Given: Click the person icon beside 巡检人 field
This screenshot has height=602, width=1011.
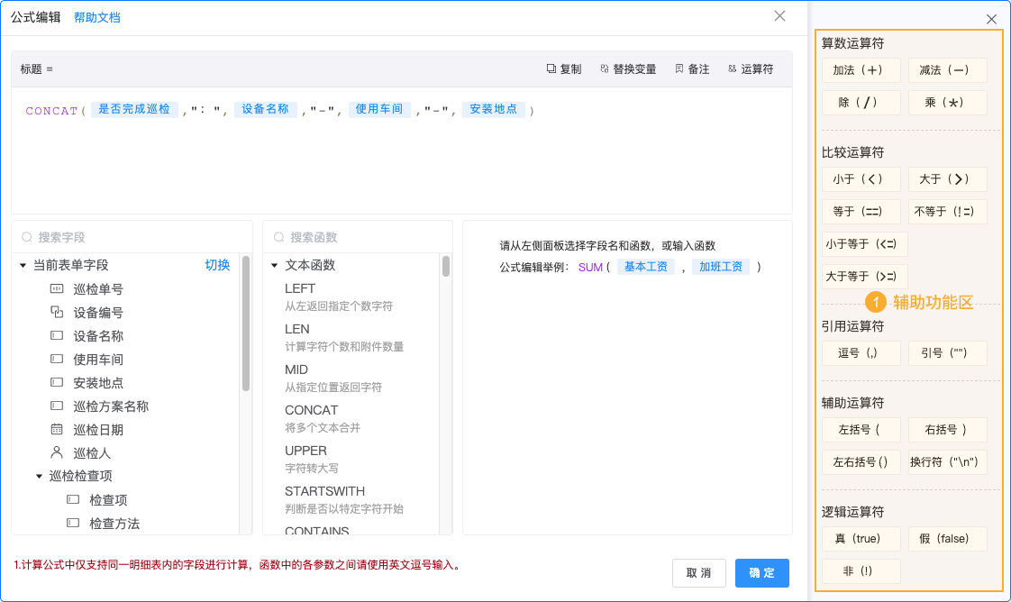Looking at the screenshot, I should [x=56, y=452].
